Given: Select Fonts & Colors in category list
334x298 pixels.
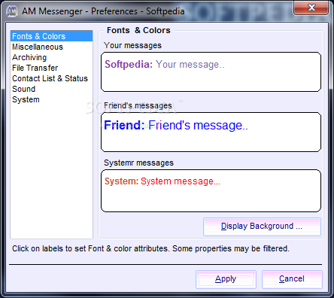Looking at the screenshot, I should point(51,36).
